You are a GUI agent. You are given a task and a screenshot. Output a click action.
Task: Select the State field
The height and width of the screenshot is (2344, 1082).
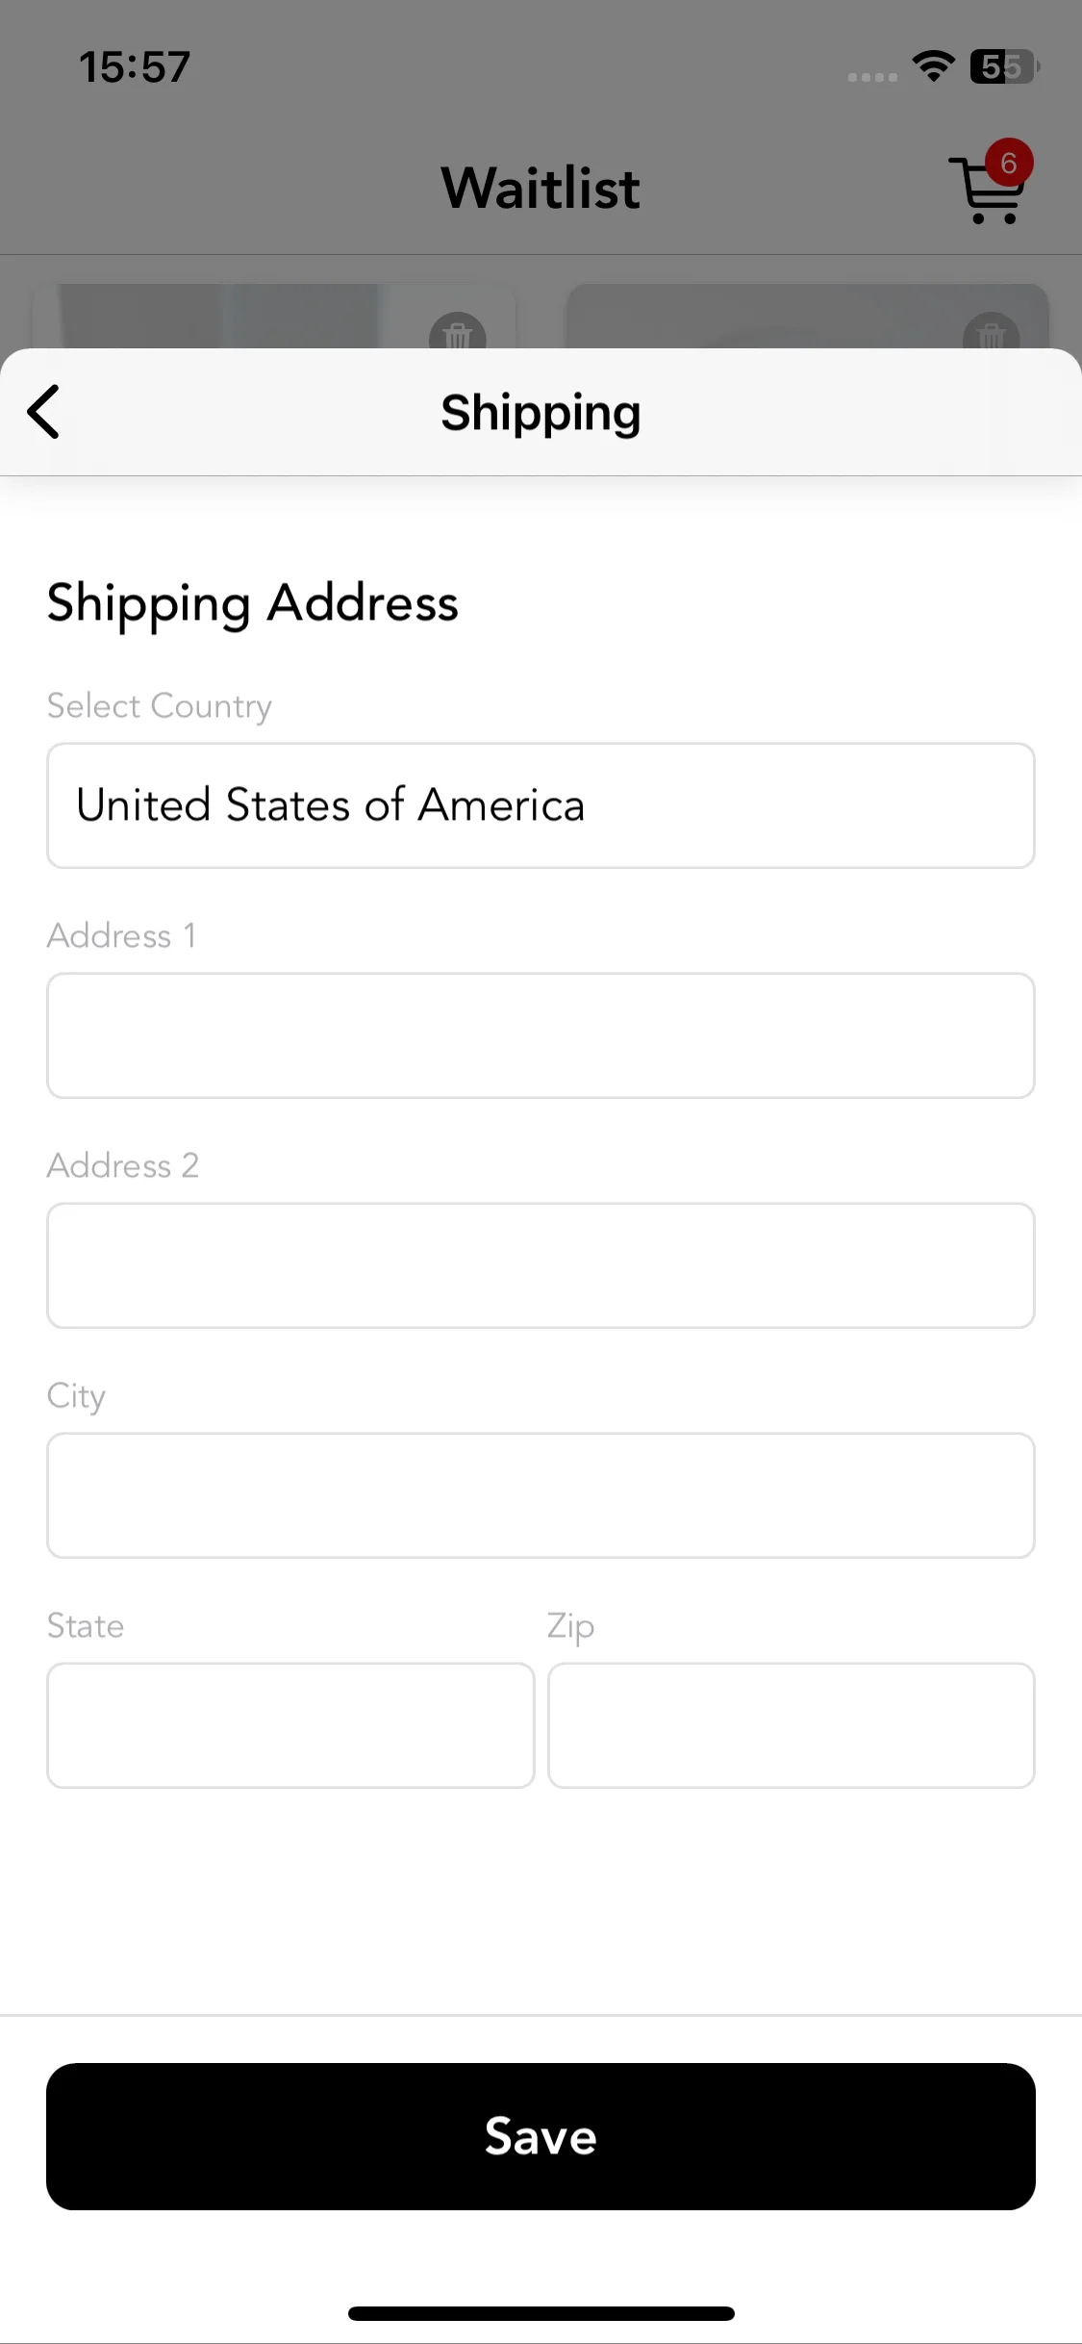290,1725
